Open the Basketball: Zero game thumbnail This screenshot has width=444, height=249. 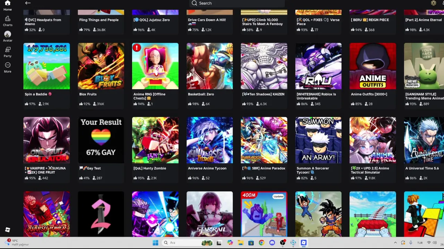tap(210, 66)
